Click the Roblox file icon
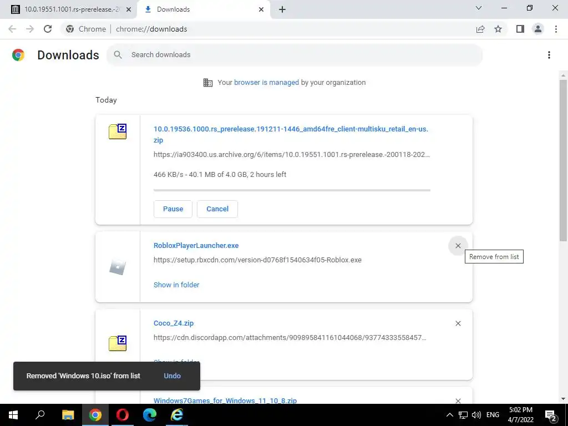Viewport: 568px width, 426px height. (118, 267)
